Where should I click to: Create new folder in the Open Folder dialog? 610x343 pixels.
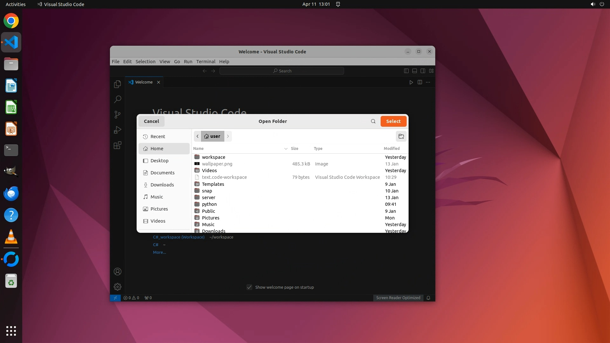(401, 136)
